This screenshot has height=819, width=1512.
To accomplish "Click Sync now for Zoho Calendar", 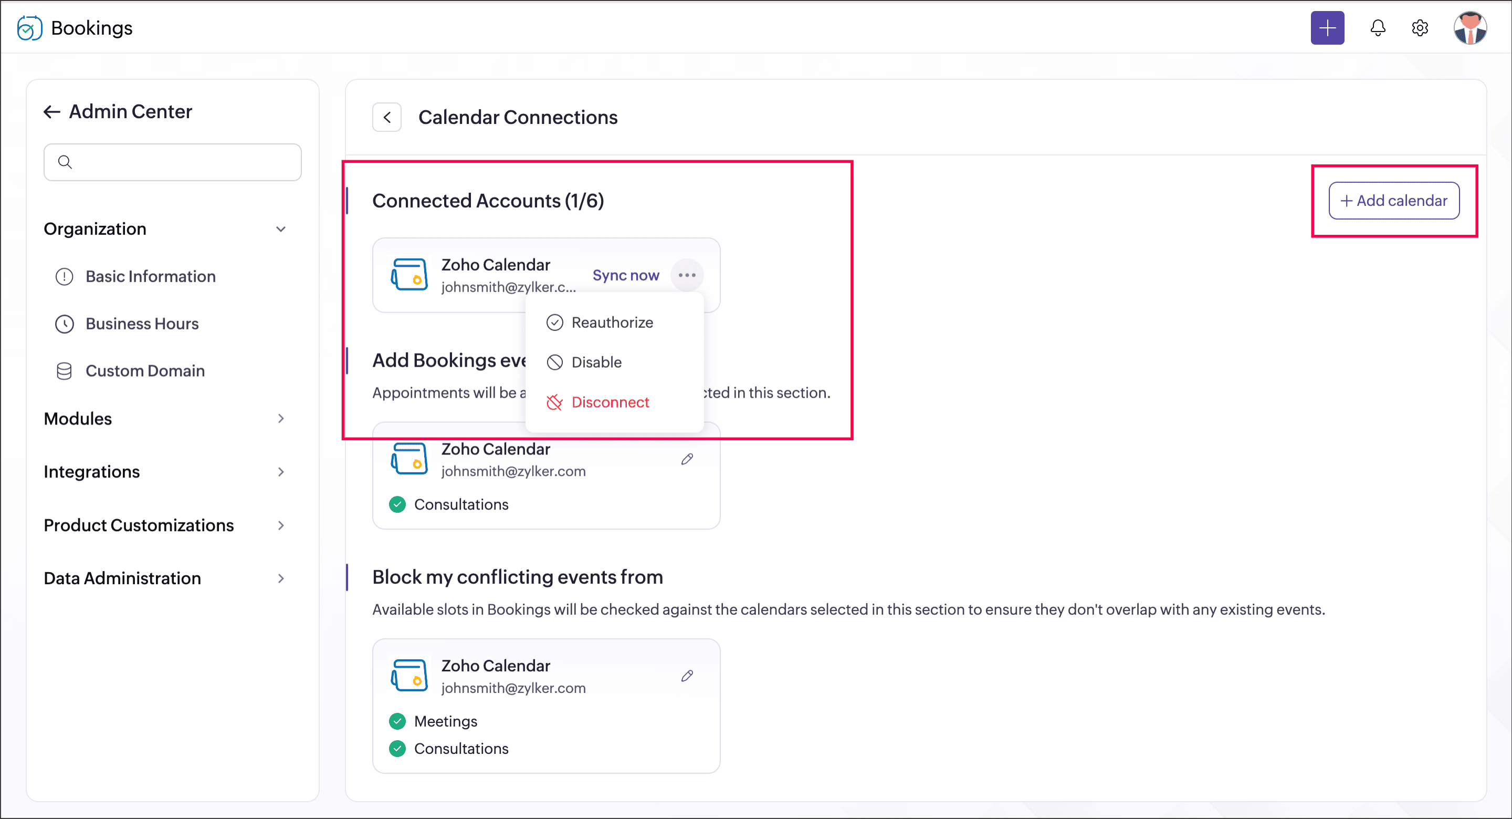I will (x=626, y=276).
